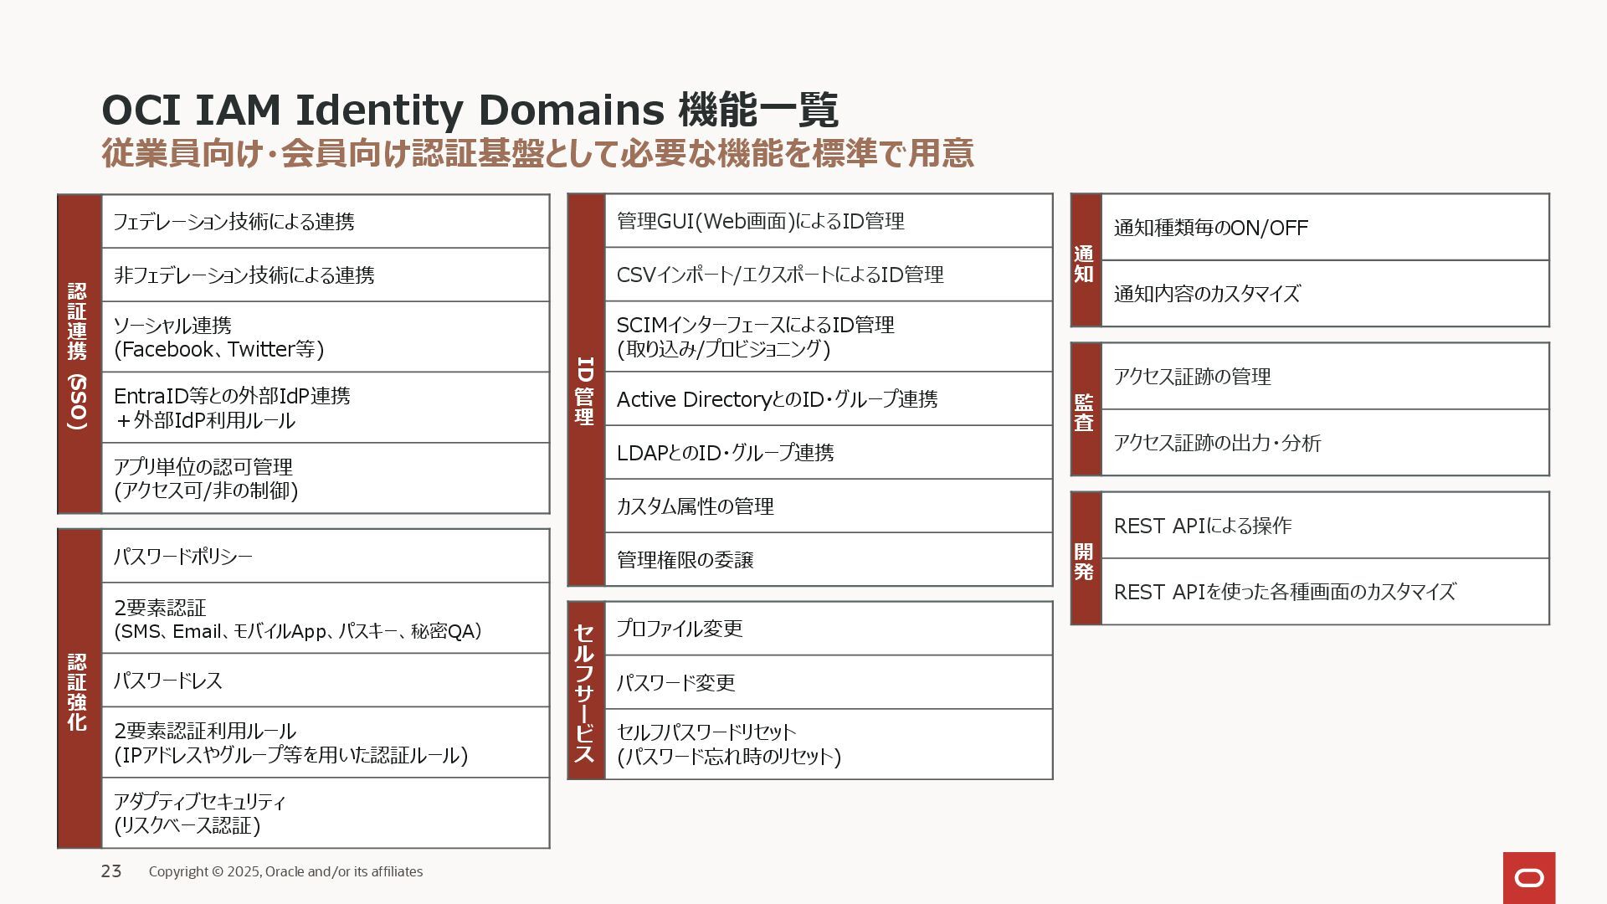Click the パスワードレス row
Image resolution: width=1607 pixels, height=904 pixels.
[325, 681]
